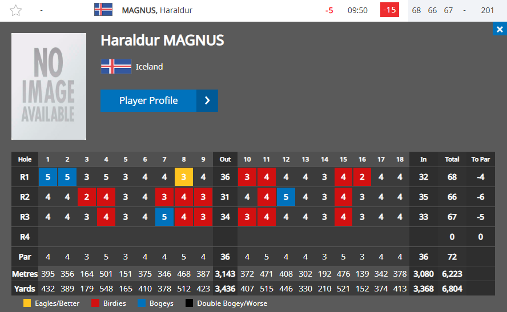The width and height of the screenshot is (507, 312).
Task: Click the R1 eagle score on hole 8
Action: [184, 177]
